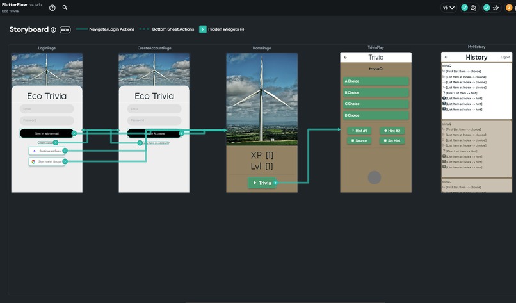This screenshot has height=303, width=516.
Task: Click the HomePage wind turbine image
Action: coord(262,99)
